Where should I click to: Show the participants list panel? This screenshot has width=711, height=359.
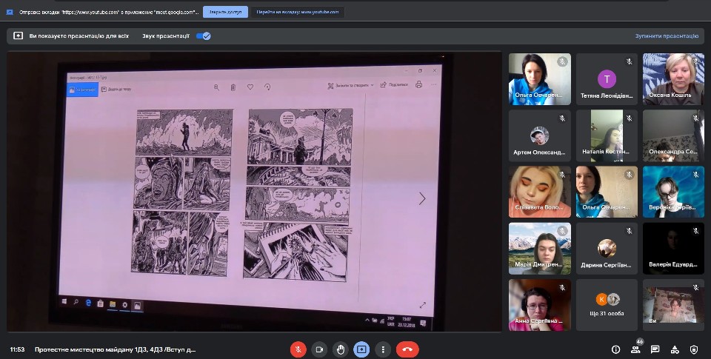[x=635, y=349]
